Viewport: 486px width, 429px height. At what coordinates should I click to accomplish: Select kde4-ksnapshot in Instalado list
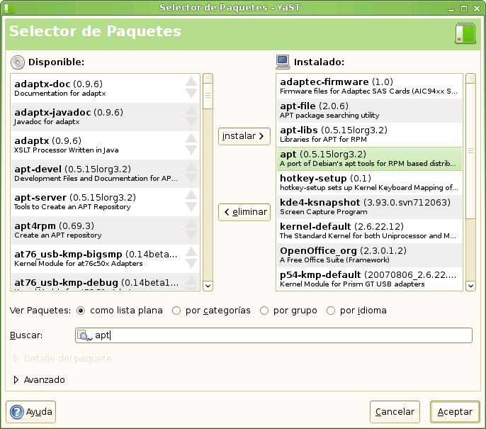point(369,207)
